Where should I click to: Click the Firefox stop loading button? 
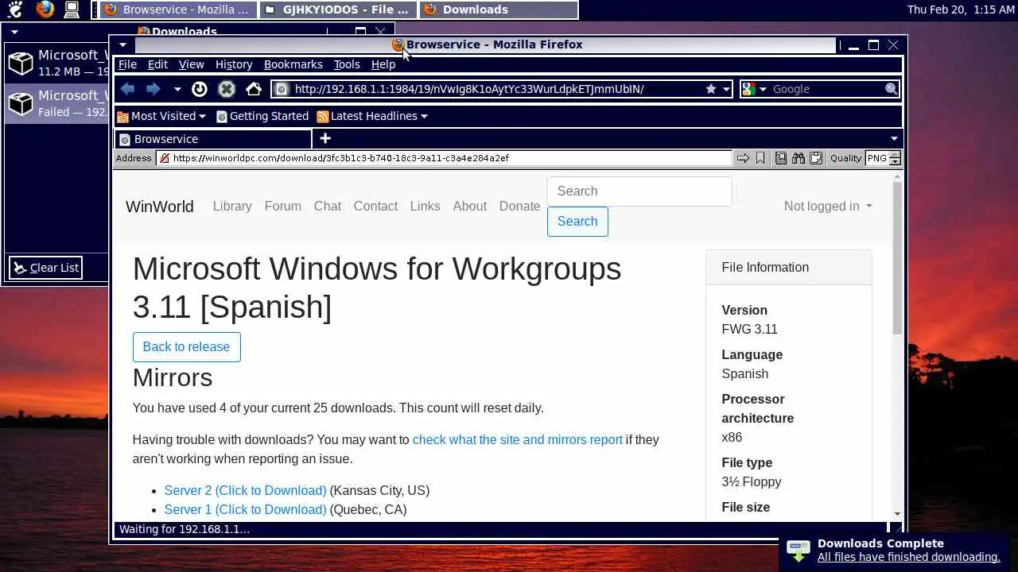click(227, 89)
